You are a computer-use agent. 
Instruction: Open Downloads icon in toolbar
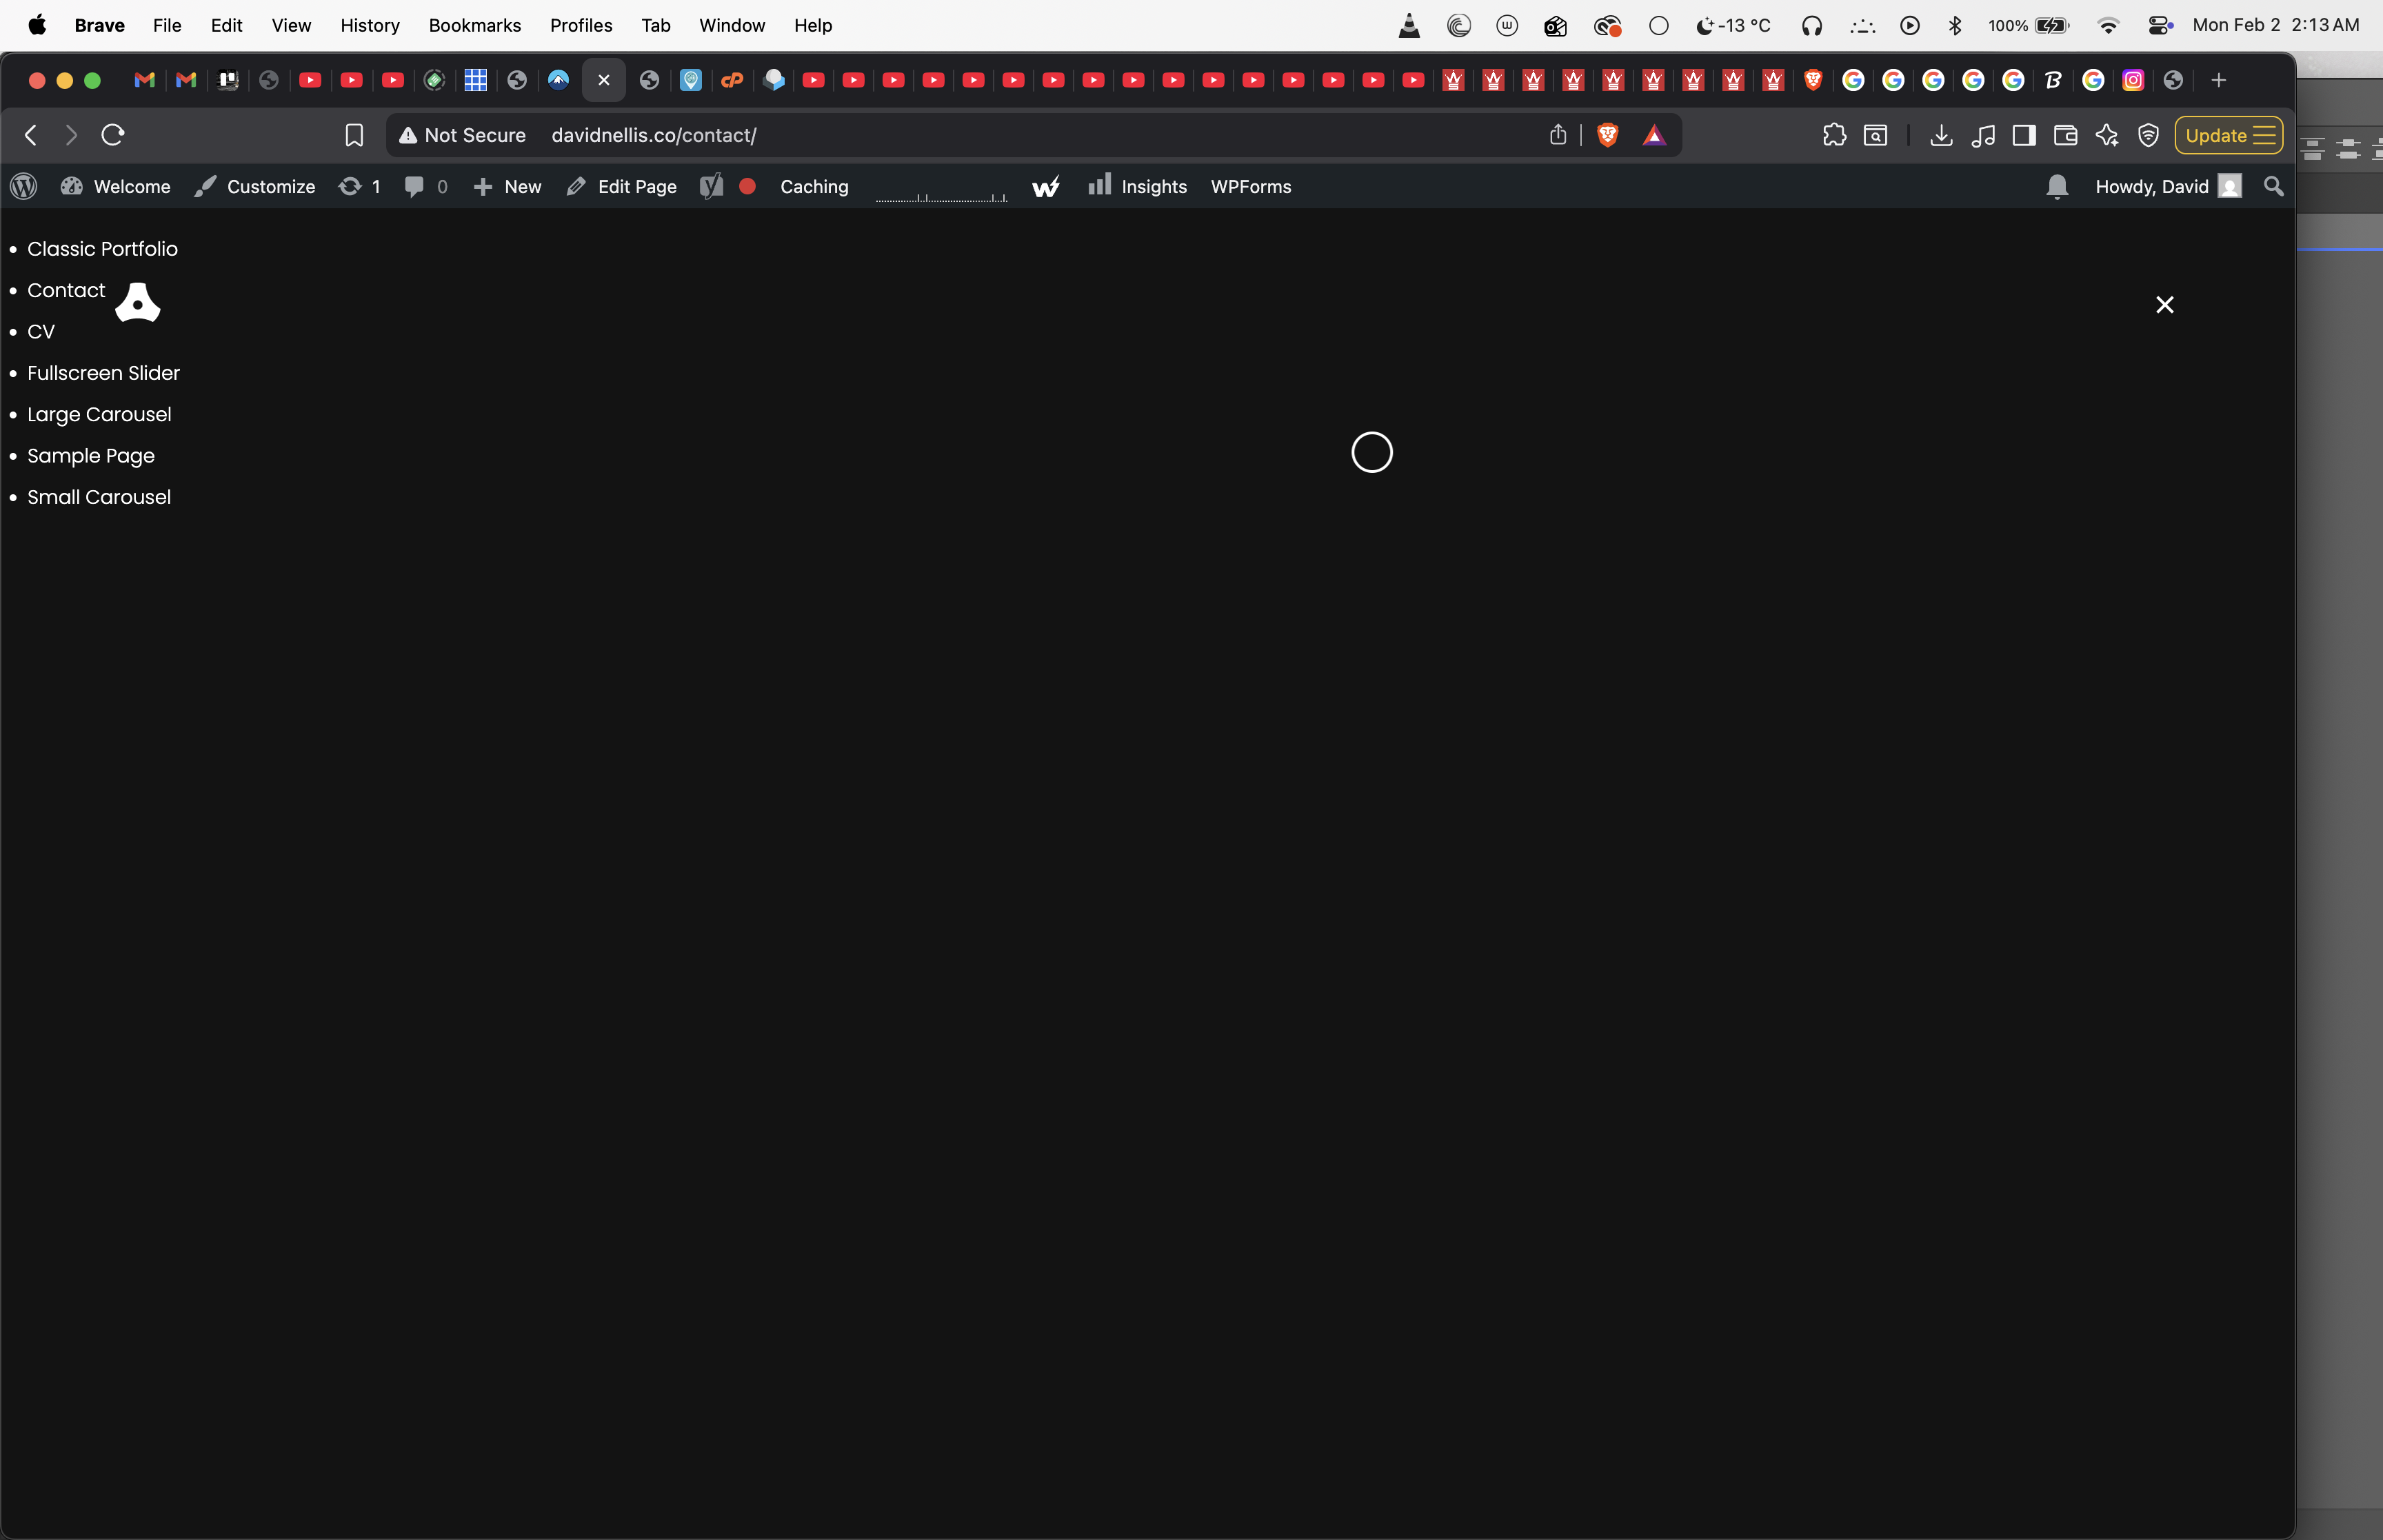[1941, 135]
